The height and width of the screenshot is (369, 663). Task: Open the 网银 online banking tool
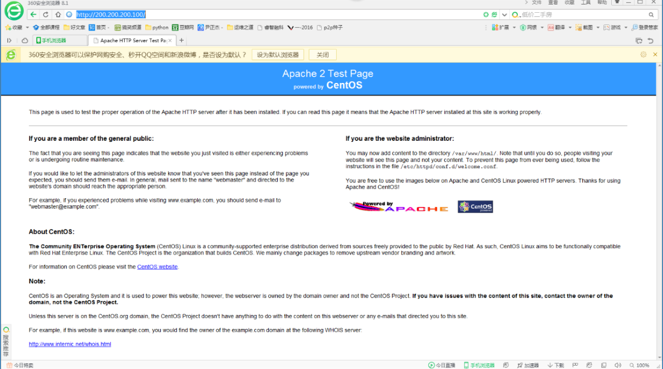coord(528,27)
